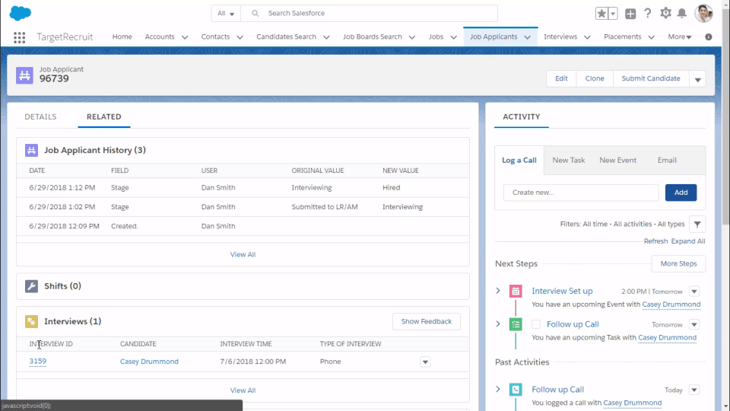Expand the Accounts tab dropdown chevron
730x411 pixels.
point(185,37)
